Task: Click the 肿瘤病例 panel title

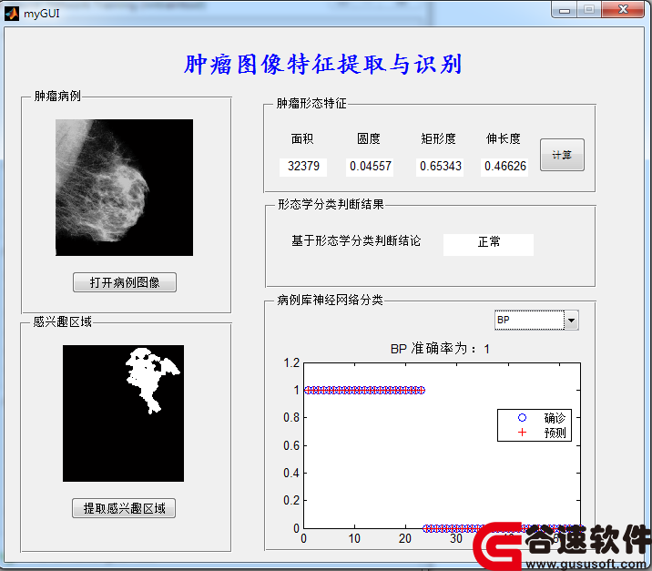Action: click(x=57, y=96)
